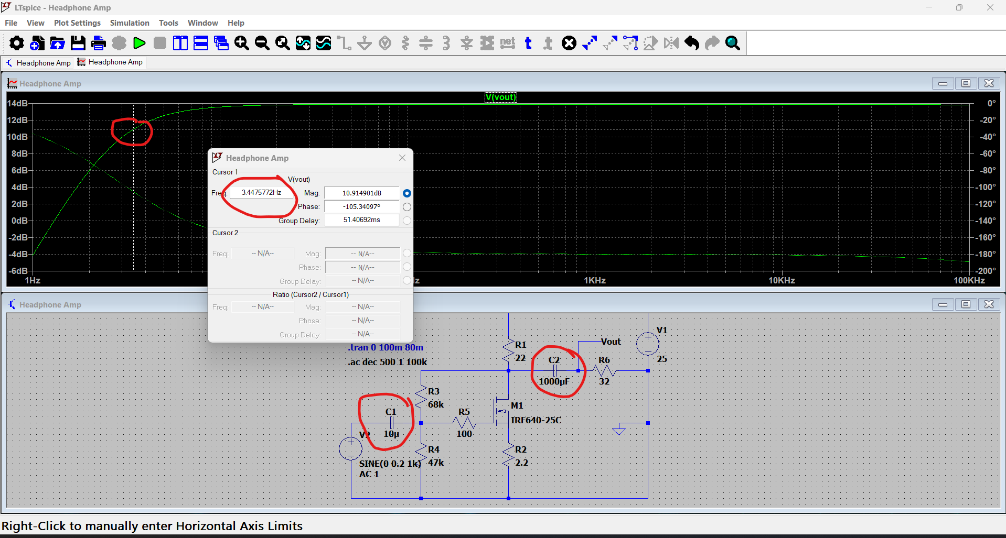The image size is (1006, 538).
Task: Open the File menu
Action: (x=11, y=23)
